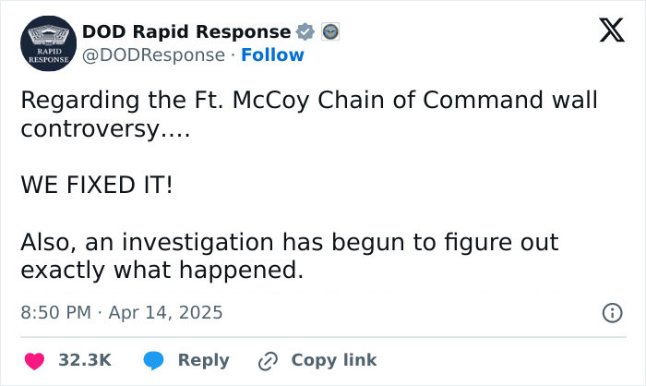This screenshot has width=646, height=386.
Task: Click the Apr 14, 2025 date
Action: [168, 313]
